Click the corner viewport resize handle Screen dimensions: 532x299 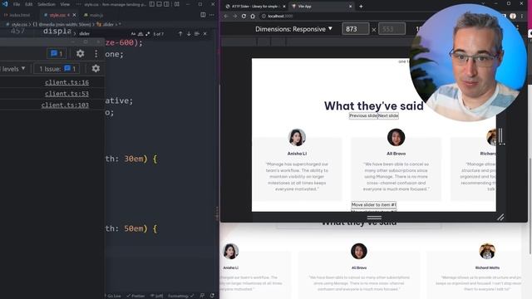[500, 218]
